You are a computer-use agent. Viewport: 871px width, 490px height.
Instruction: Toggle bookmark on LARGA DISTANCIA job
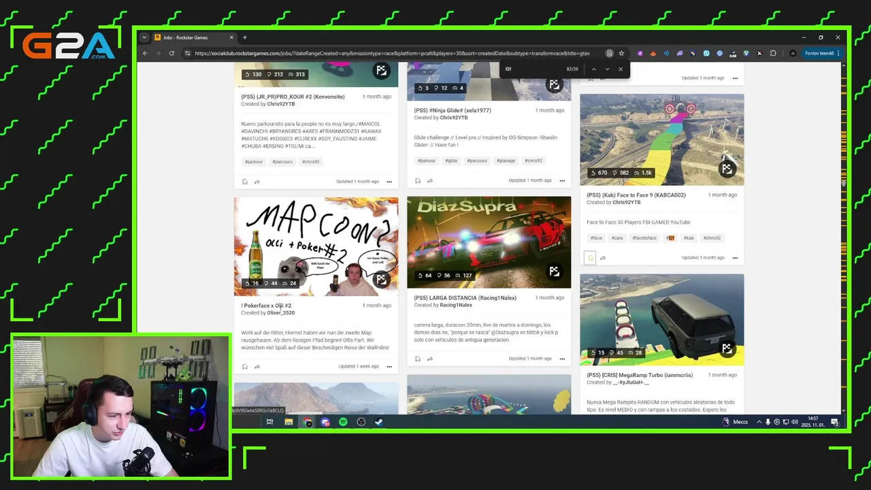[418, 359]
